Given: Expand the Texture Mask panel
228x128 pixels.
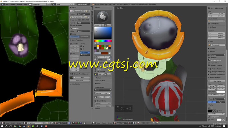Looking at the screenshot, I should pos(100,81).
